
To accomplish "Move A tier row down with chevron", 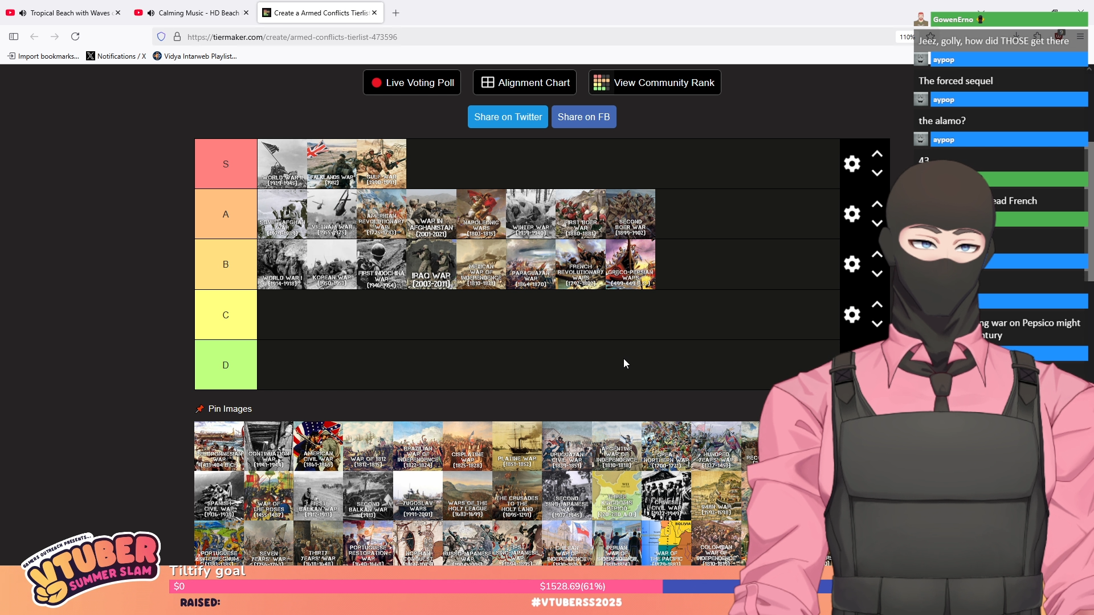I will click(x=877, y=223).
